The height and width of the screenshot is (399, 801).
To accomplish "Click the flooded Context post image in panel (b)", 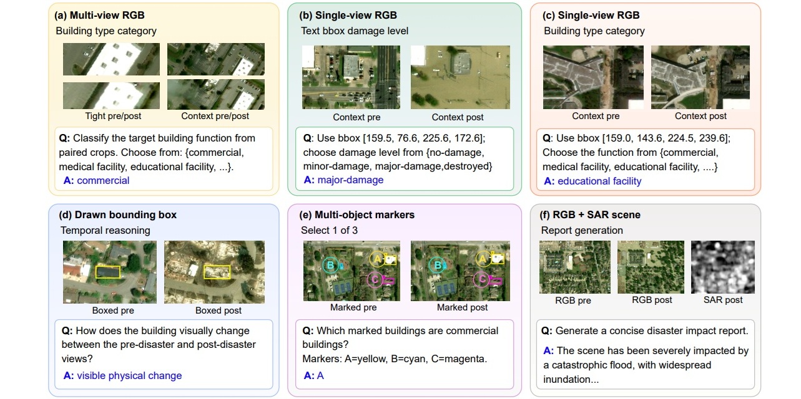I will point(460,78).
